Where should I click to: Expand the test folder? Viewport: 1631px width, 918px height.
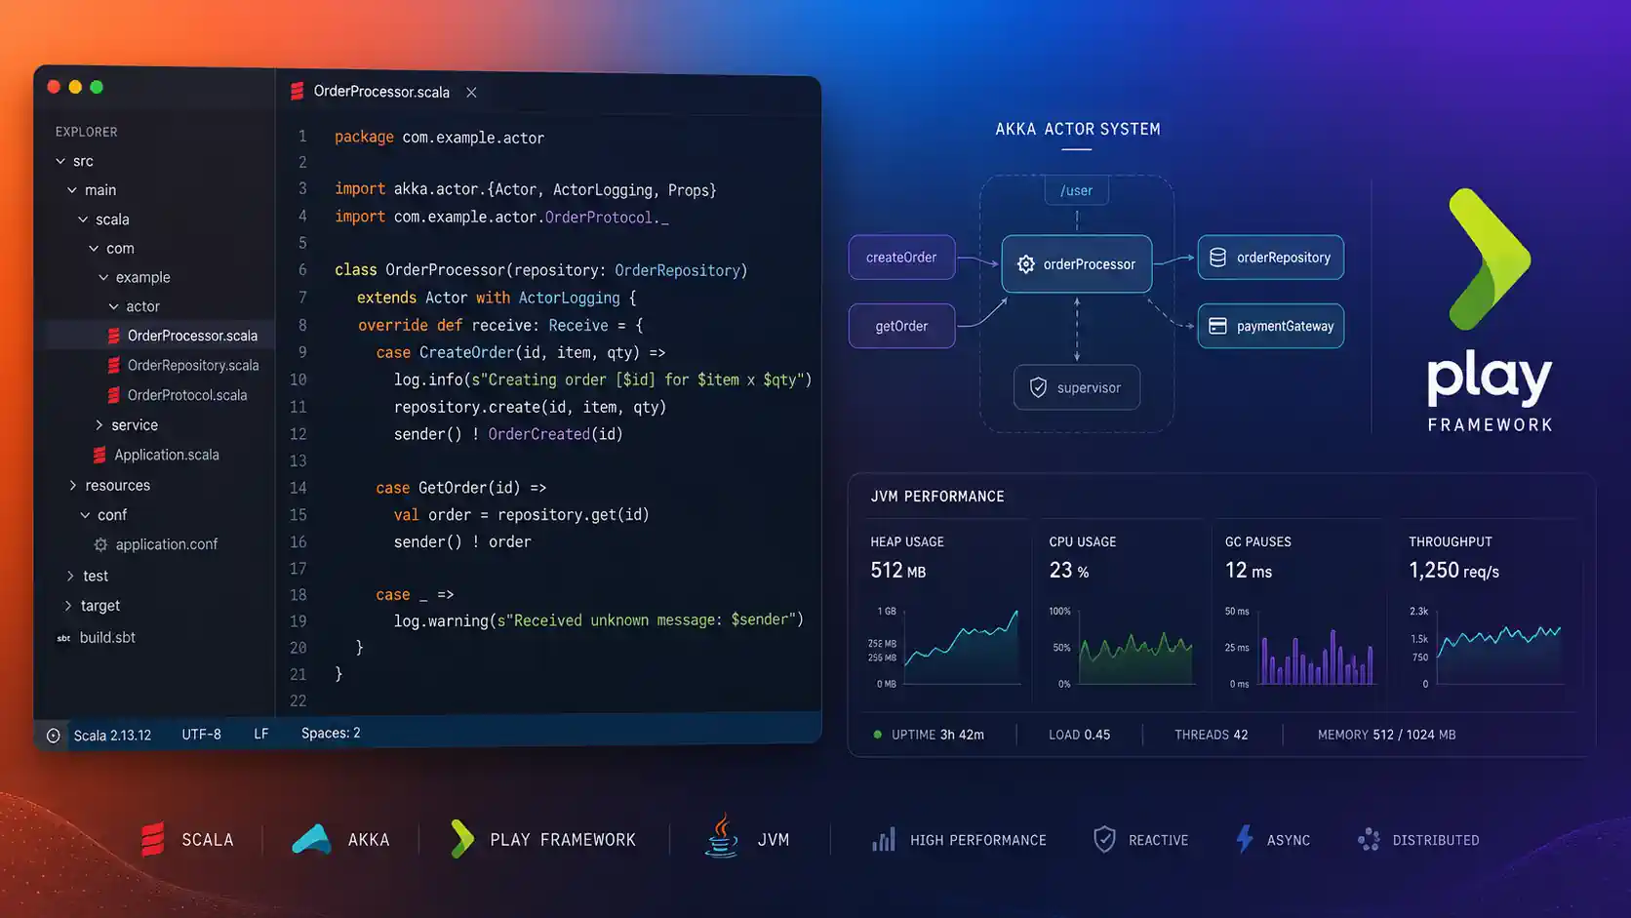(x=70, y=577)
